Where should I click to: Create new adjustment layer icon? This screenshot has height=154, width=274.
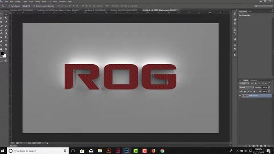click(257, 146)
